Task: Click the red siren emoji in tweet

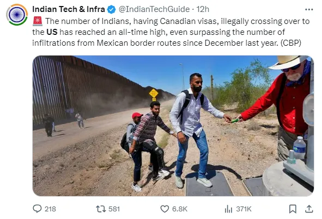Action: click(38, 21)
